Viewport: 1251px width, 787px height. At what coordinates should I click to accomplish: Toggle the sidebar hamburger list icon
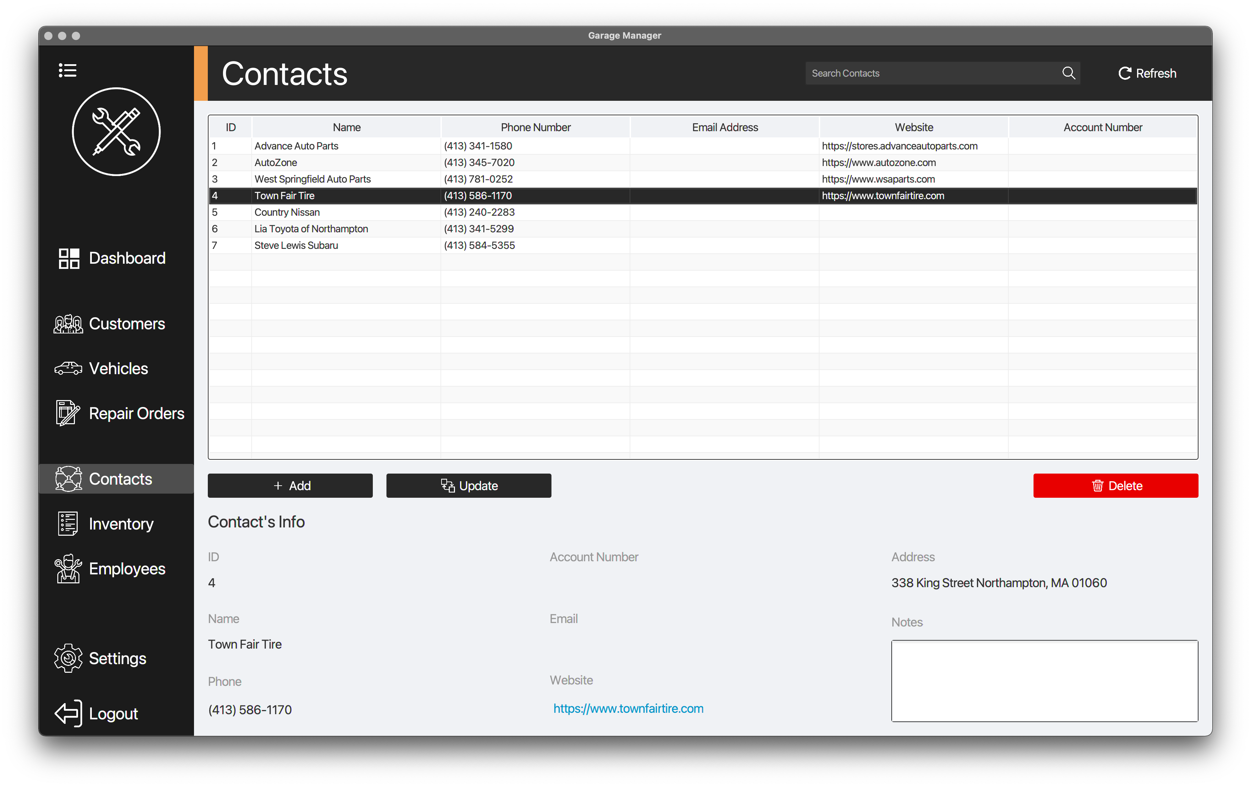click(68, 70)
